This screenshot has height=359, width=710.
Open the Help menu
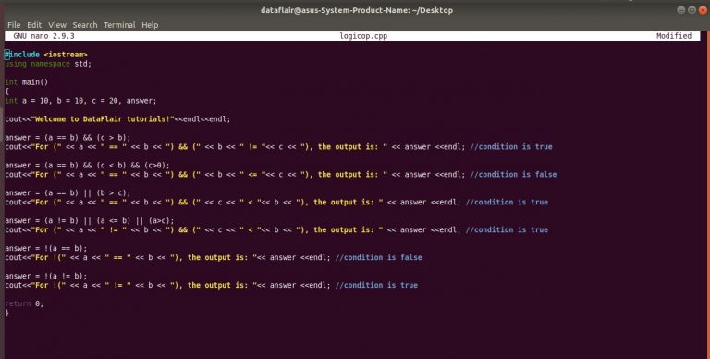(x=150, y=25)
